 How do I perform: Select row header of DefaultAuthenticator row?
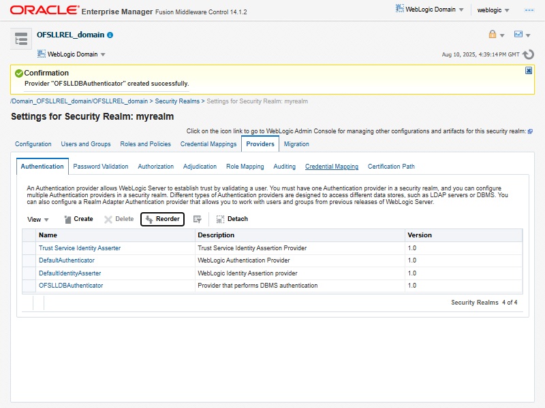click(29, 260)
